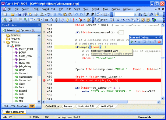Switch to the Vertical Split tab
Image resolution: width=166 pixels, height=120 pixels.
(x=107, y=106)
